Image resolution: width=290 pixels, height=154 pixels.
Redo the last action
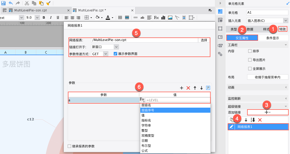coord(18,3)
